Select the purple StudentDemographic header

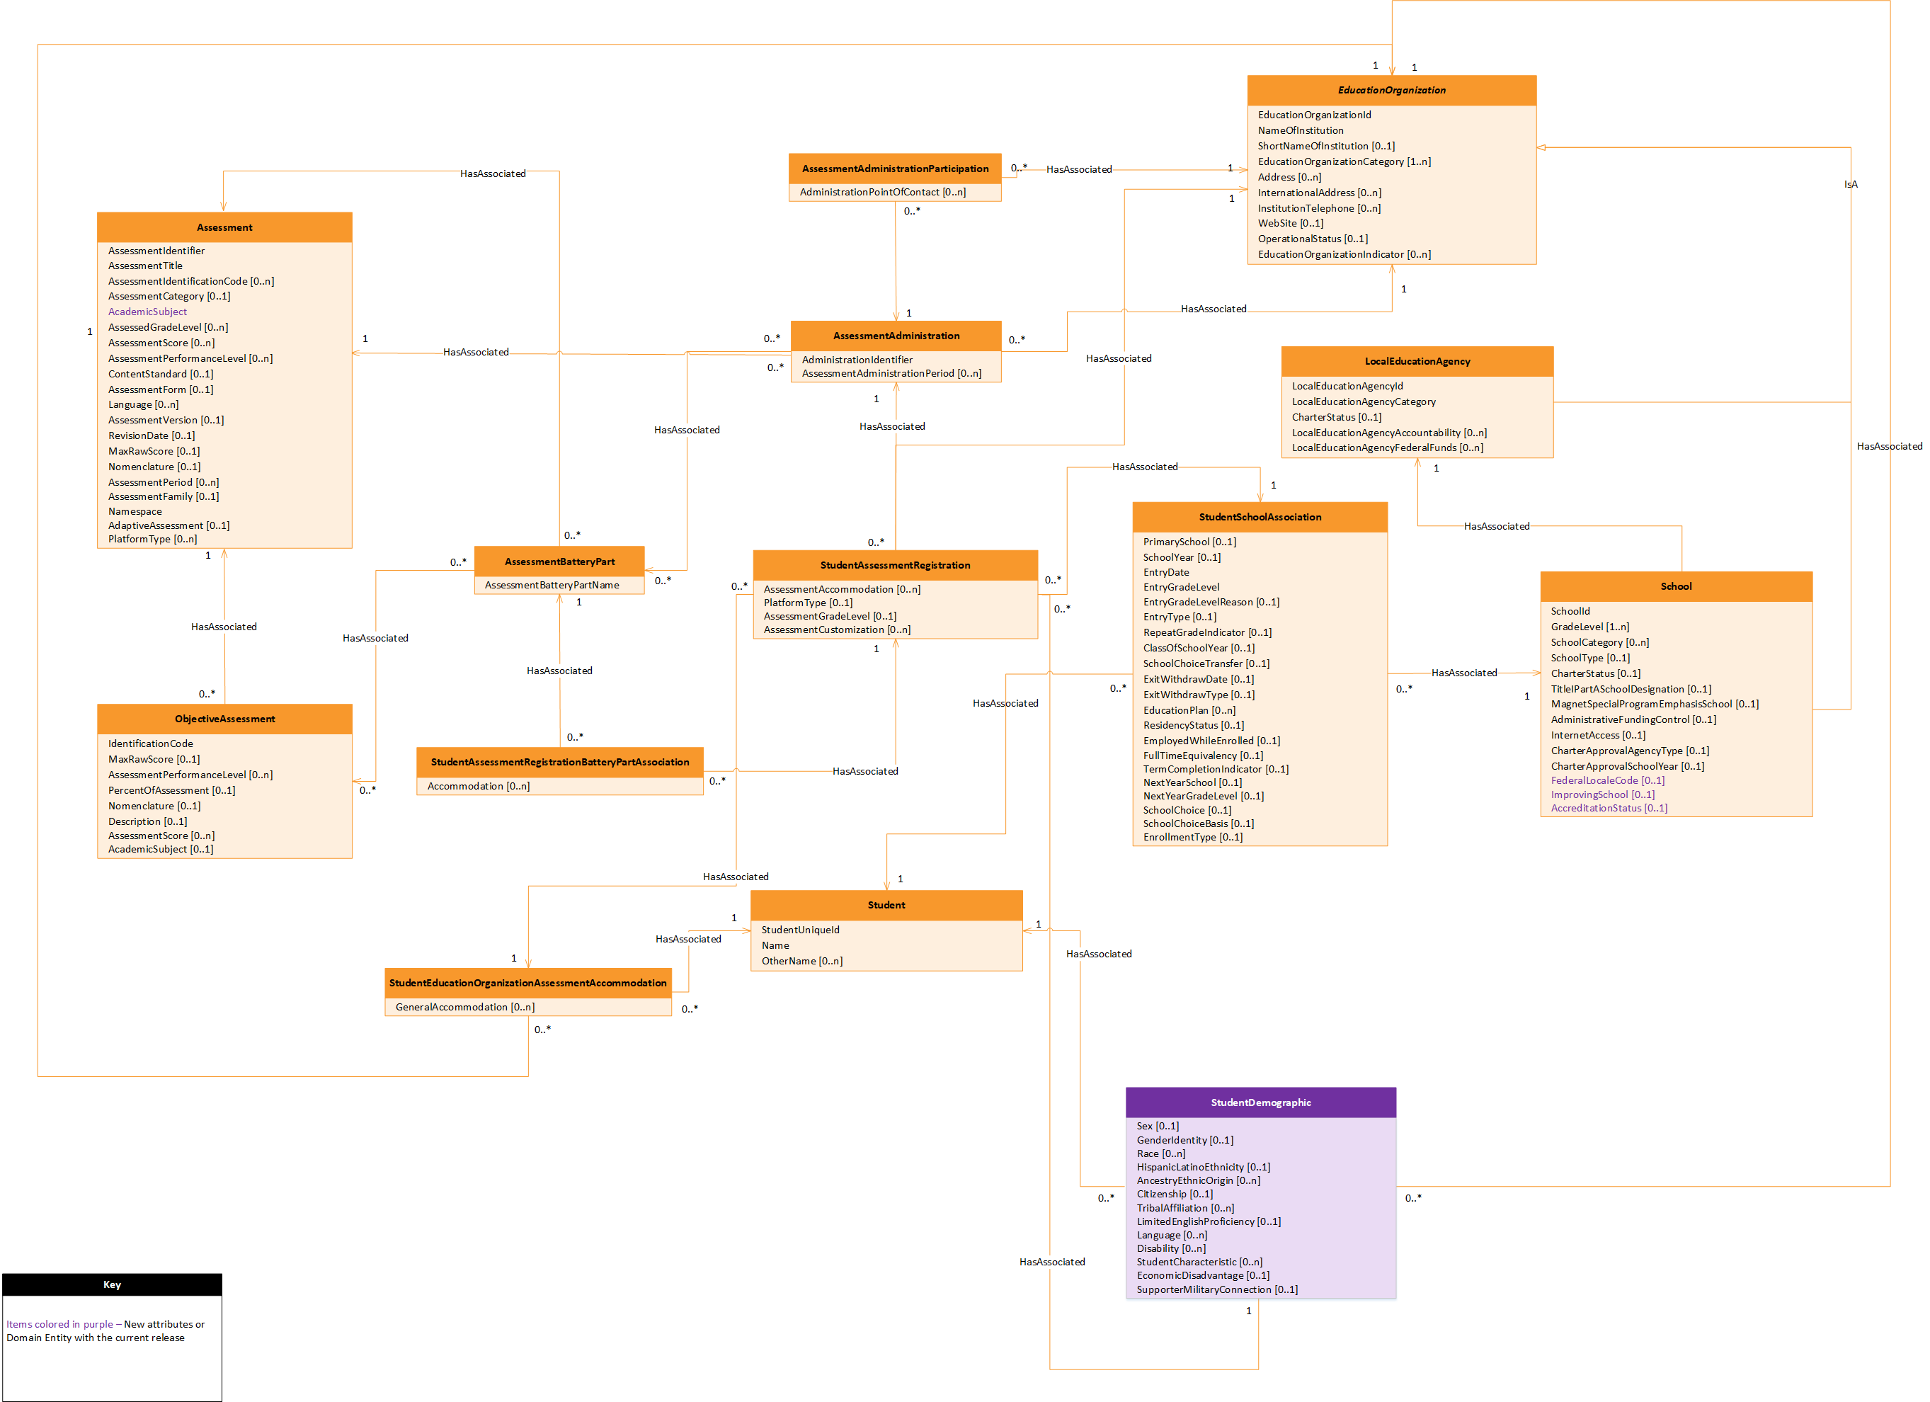click(x=1260, y=1102)
